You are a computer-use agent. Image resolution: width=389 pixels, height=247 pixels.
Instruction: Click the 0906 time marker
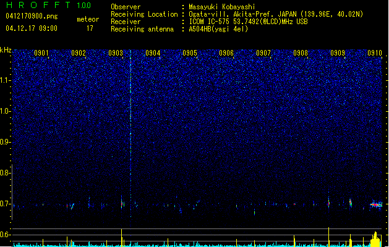(x=226, y=53)
